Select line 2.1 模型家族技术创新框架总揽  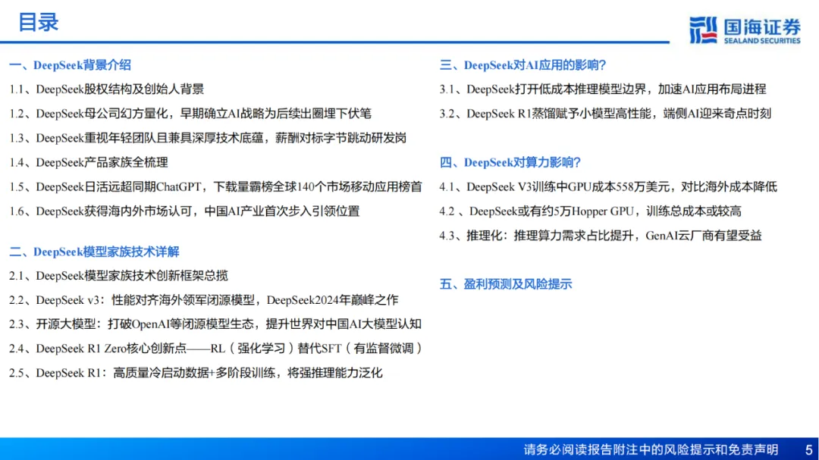pyautogui.click(x=118, y=276)
